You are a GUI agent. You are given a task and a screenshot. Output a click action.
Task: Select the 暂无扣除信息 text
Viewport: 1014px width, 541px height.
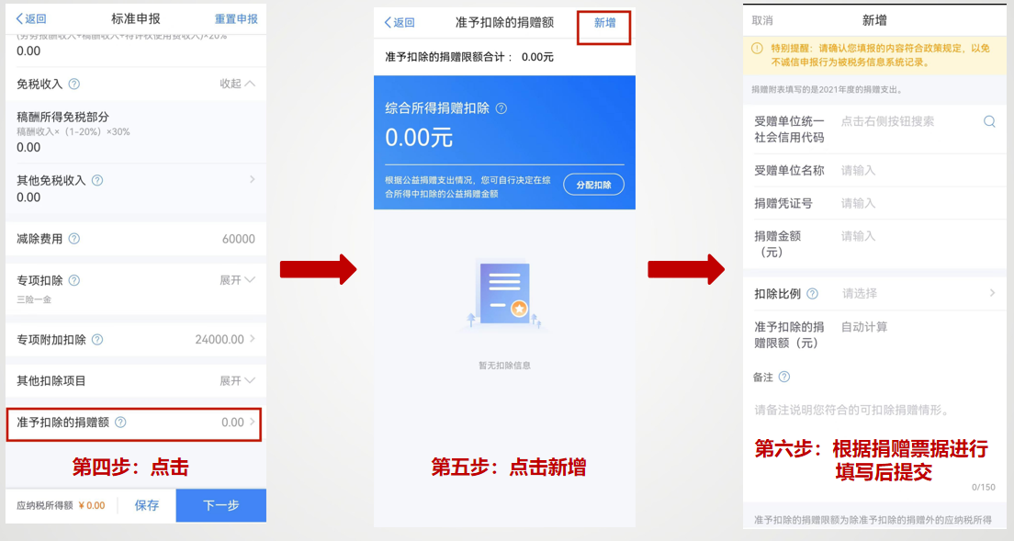coord(504,366)
